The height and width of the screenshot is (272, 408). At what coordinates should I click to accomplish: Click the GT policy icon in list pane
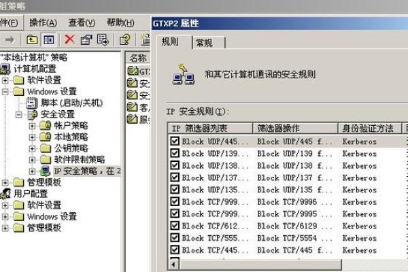click(133, 71)
